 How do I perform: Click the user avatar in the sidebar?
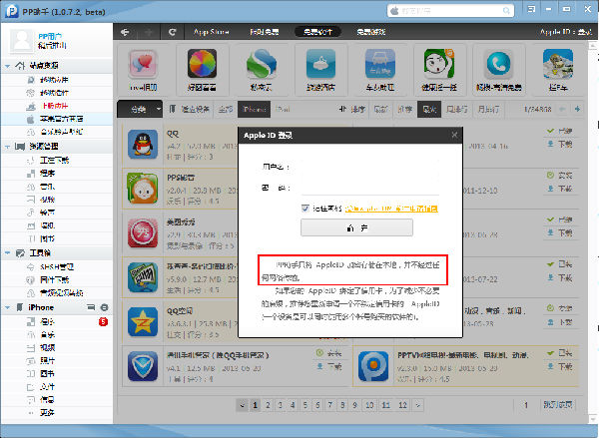pos(22,41)
